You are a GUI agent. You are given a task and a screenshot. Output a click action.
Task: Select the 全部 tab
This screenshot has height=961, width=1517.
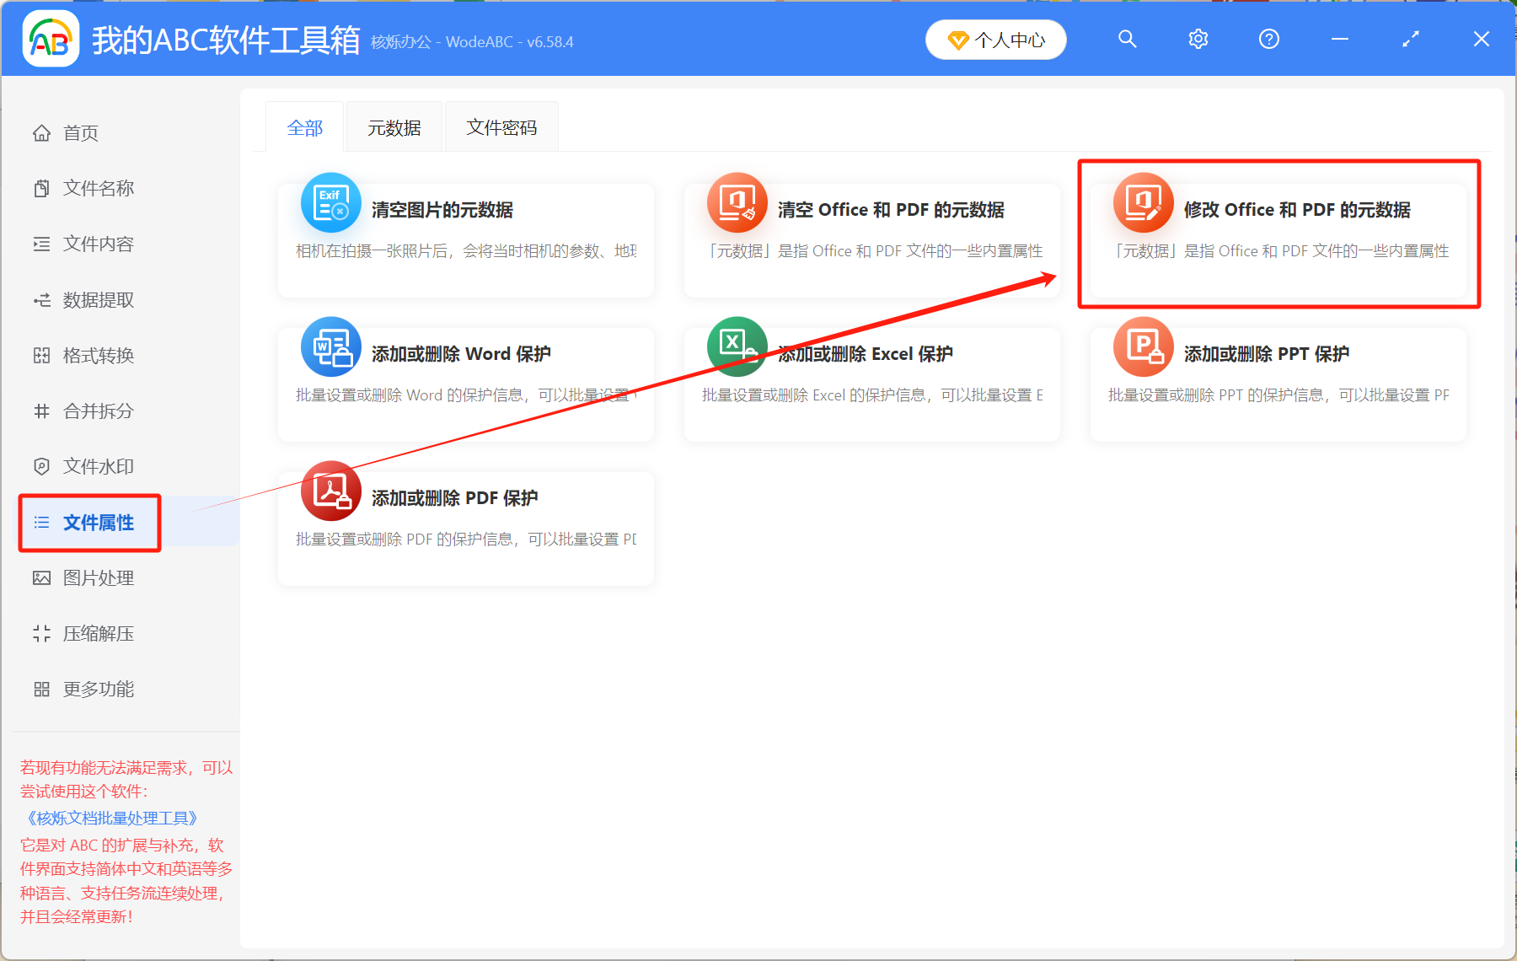(305, 126)
